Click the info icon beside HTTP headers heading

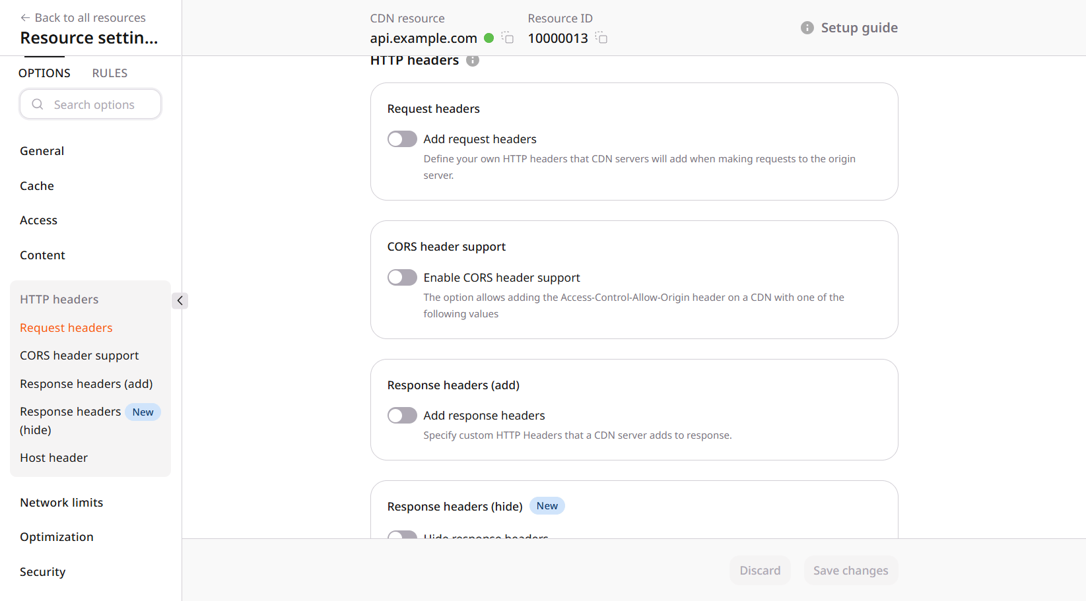473,61
